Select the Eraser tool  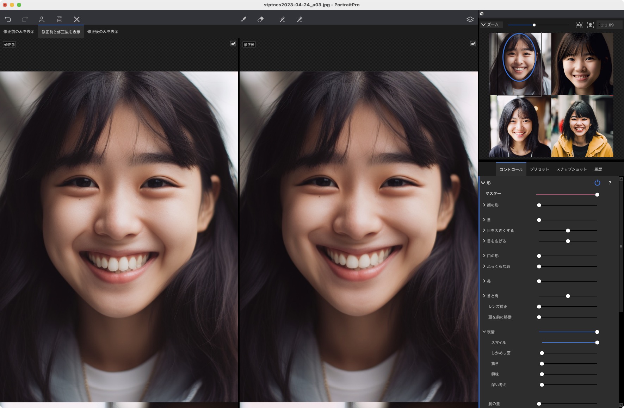tap(261, 19)
